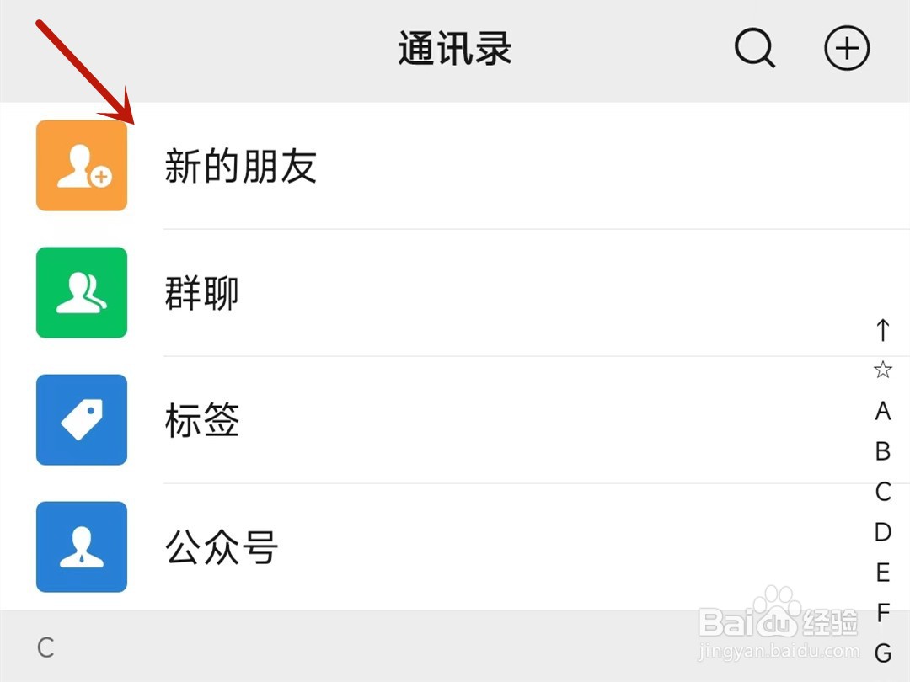
Task: Click the section letter C at bottom left
Action: (x=46, y=648)
